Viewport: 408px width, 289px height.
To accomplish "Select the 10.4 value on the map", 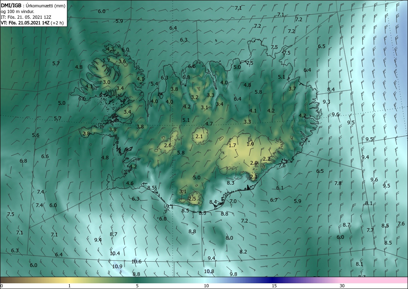I will (115, 253).
